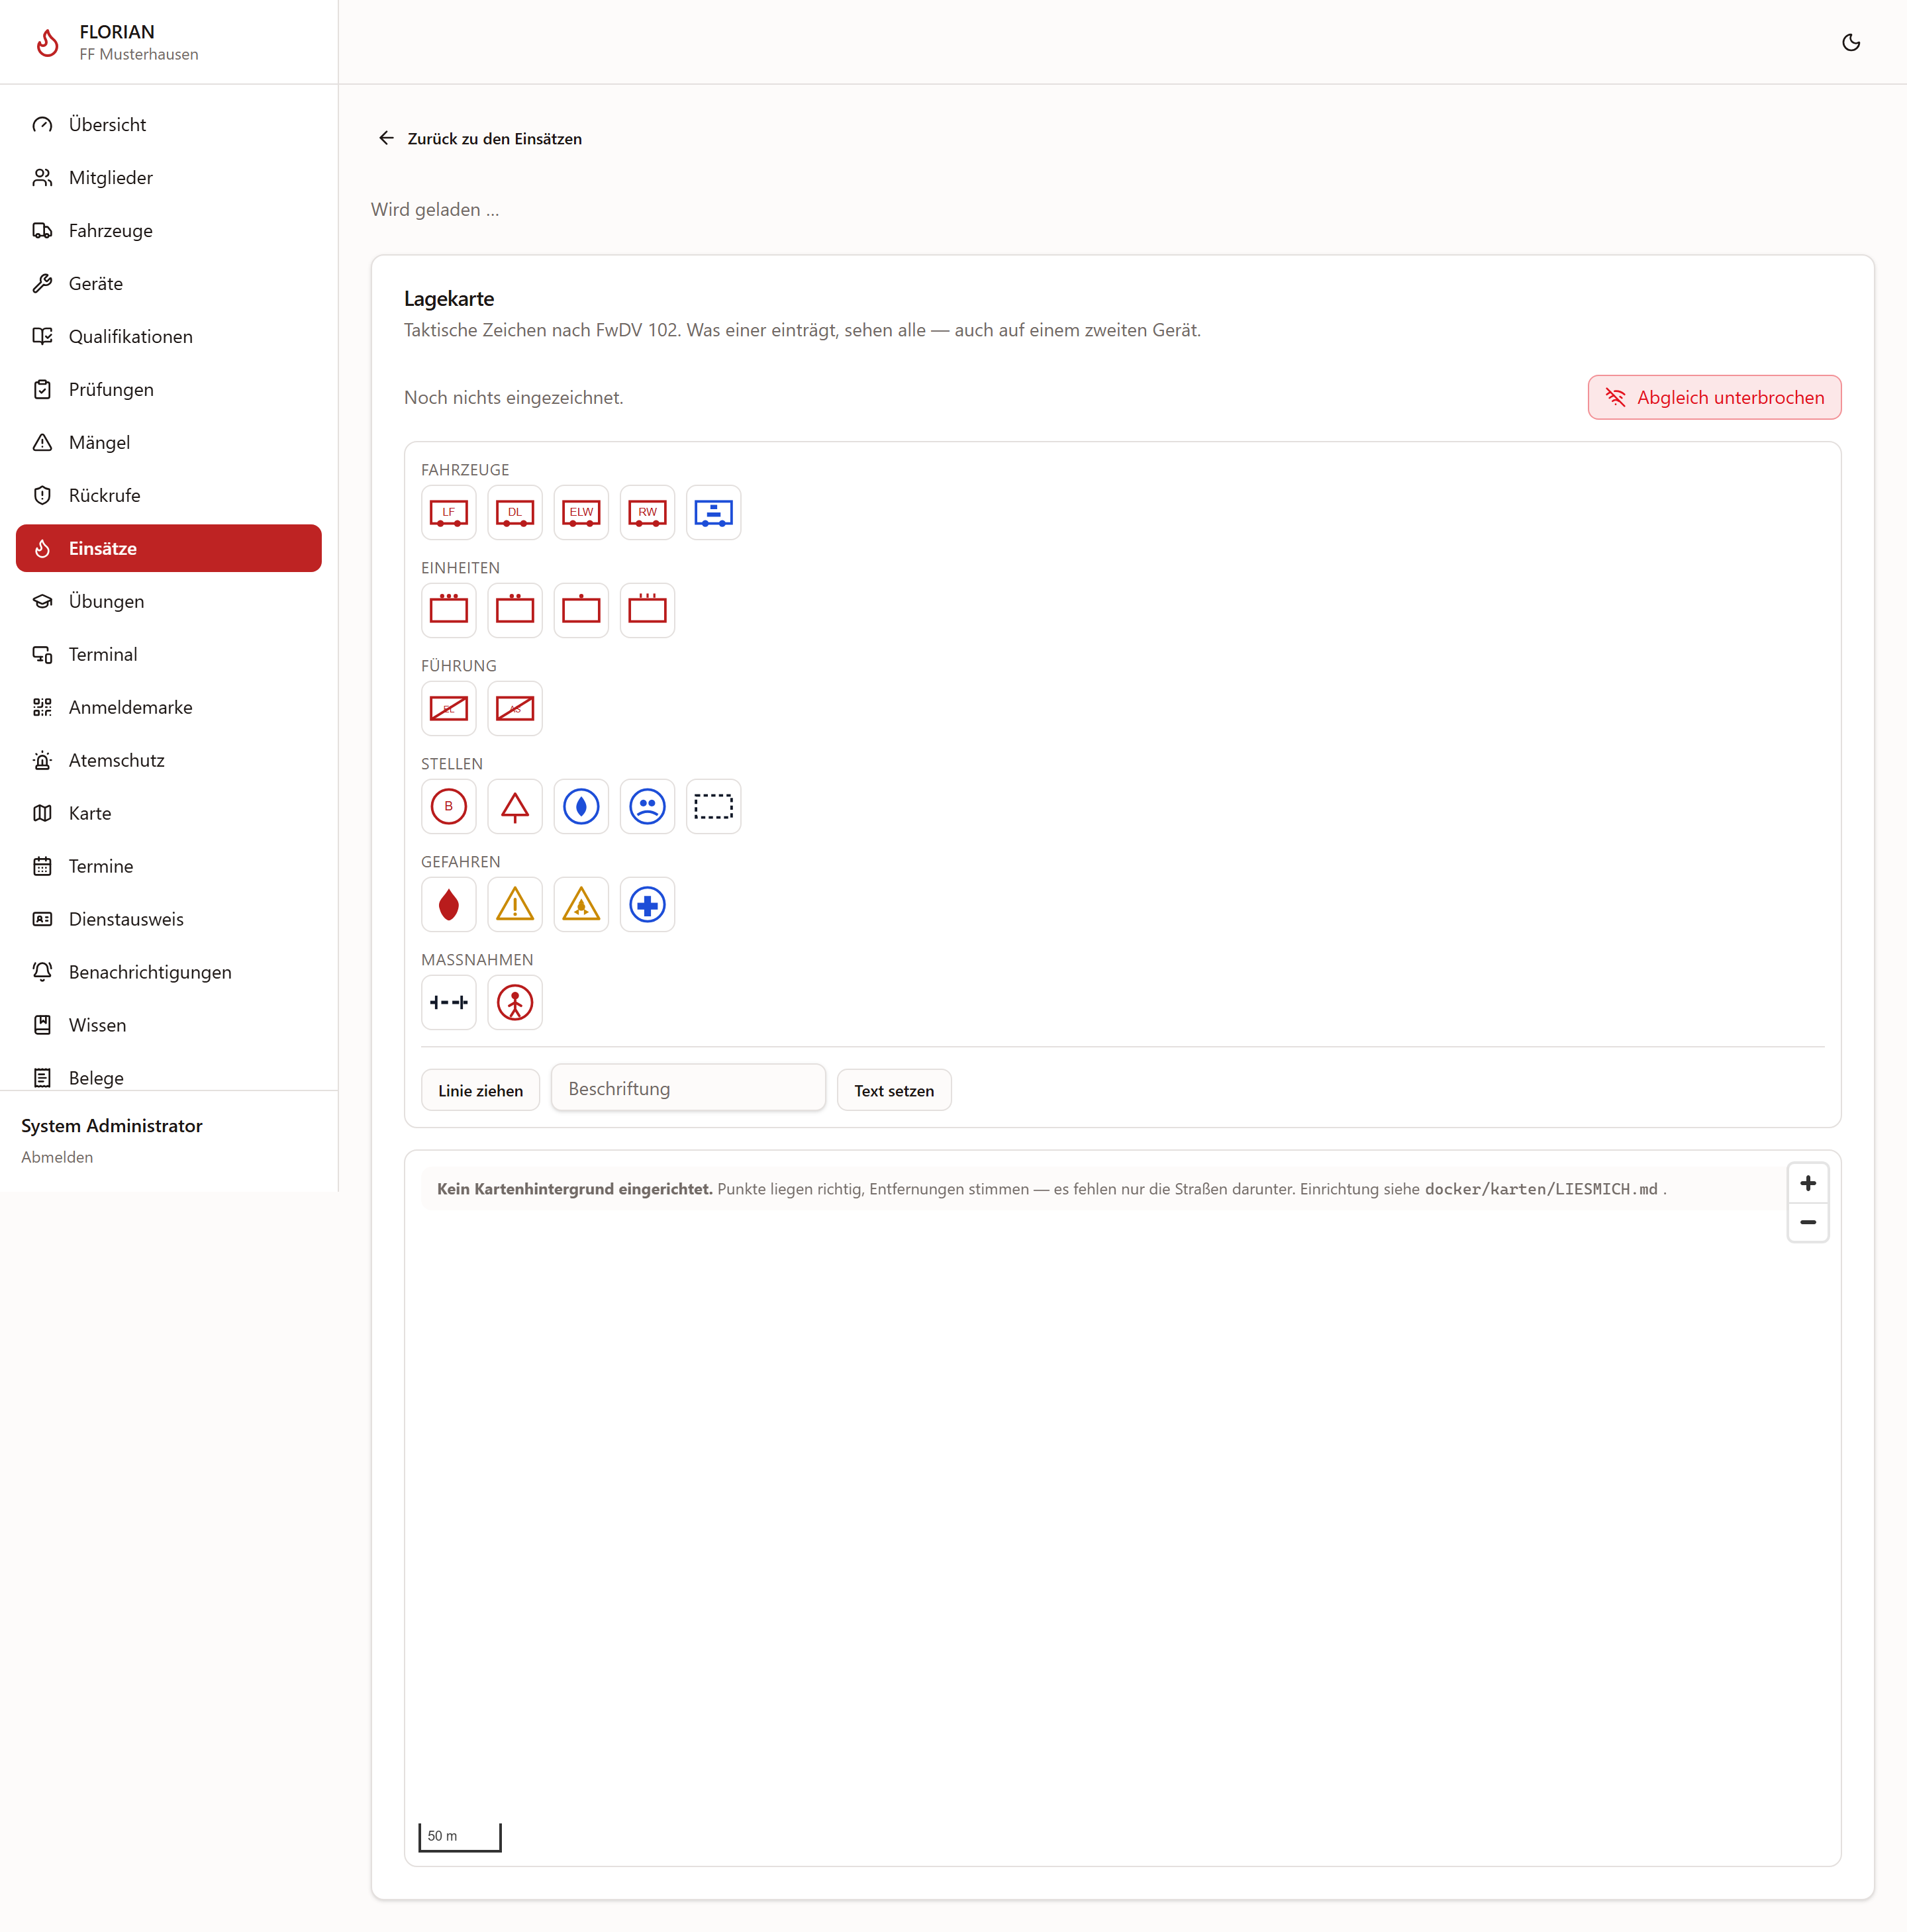
Task: Select the DL ladder vehicle symbol
Action: [514, 513]
